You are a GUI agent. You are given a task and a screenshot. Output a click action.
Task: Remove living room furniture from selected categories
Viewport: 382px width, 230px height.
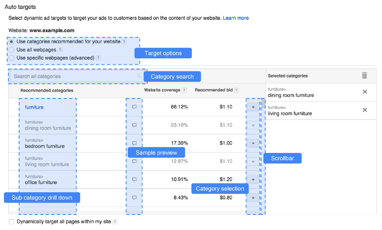[x=364, y=110]
